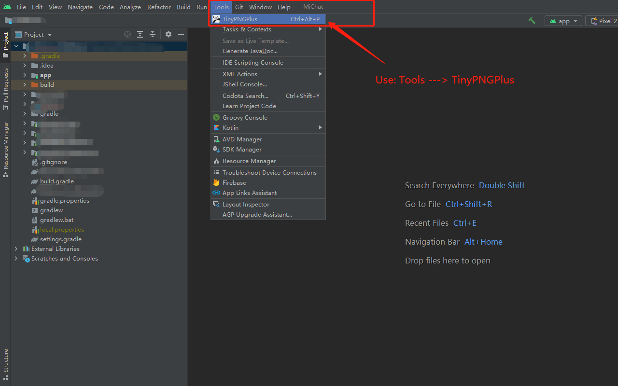Screen dimensions: 618x386
Task: Show the Structure tool window
Action: (x=5, y=363)
